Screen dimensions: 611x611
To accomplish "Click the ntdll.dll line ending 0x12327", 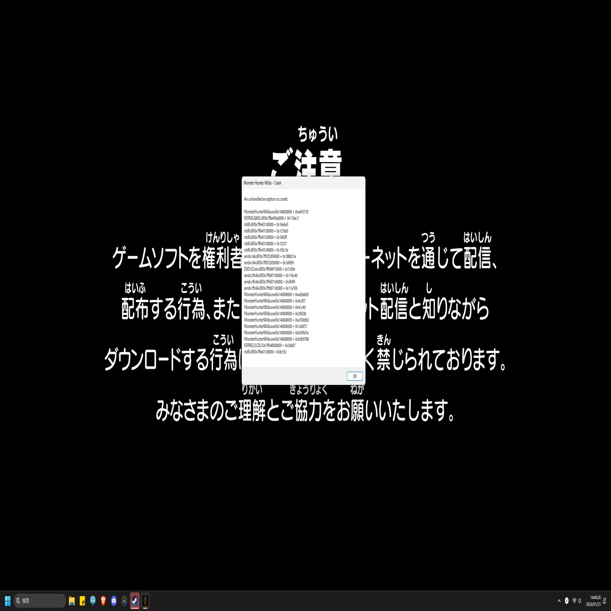I will pyautogui.click(x=265, y=244).
